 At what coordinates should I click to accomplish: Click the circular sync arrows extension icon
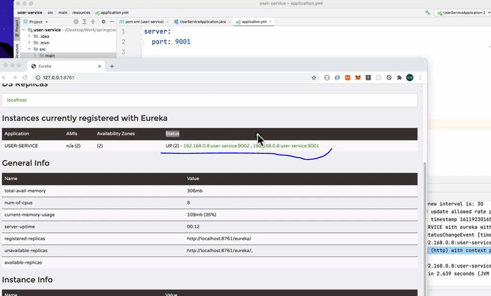[x=389, y=78]
